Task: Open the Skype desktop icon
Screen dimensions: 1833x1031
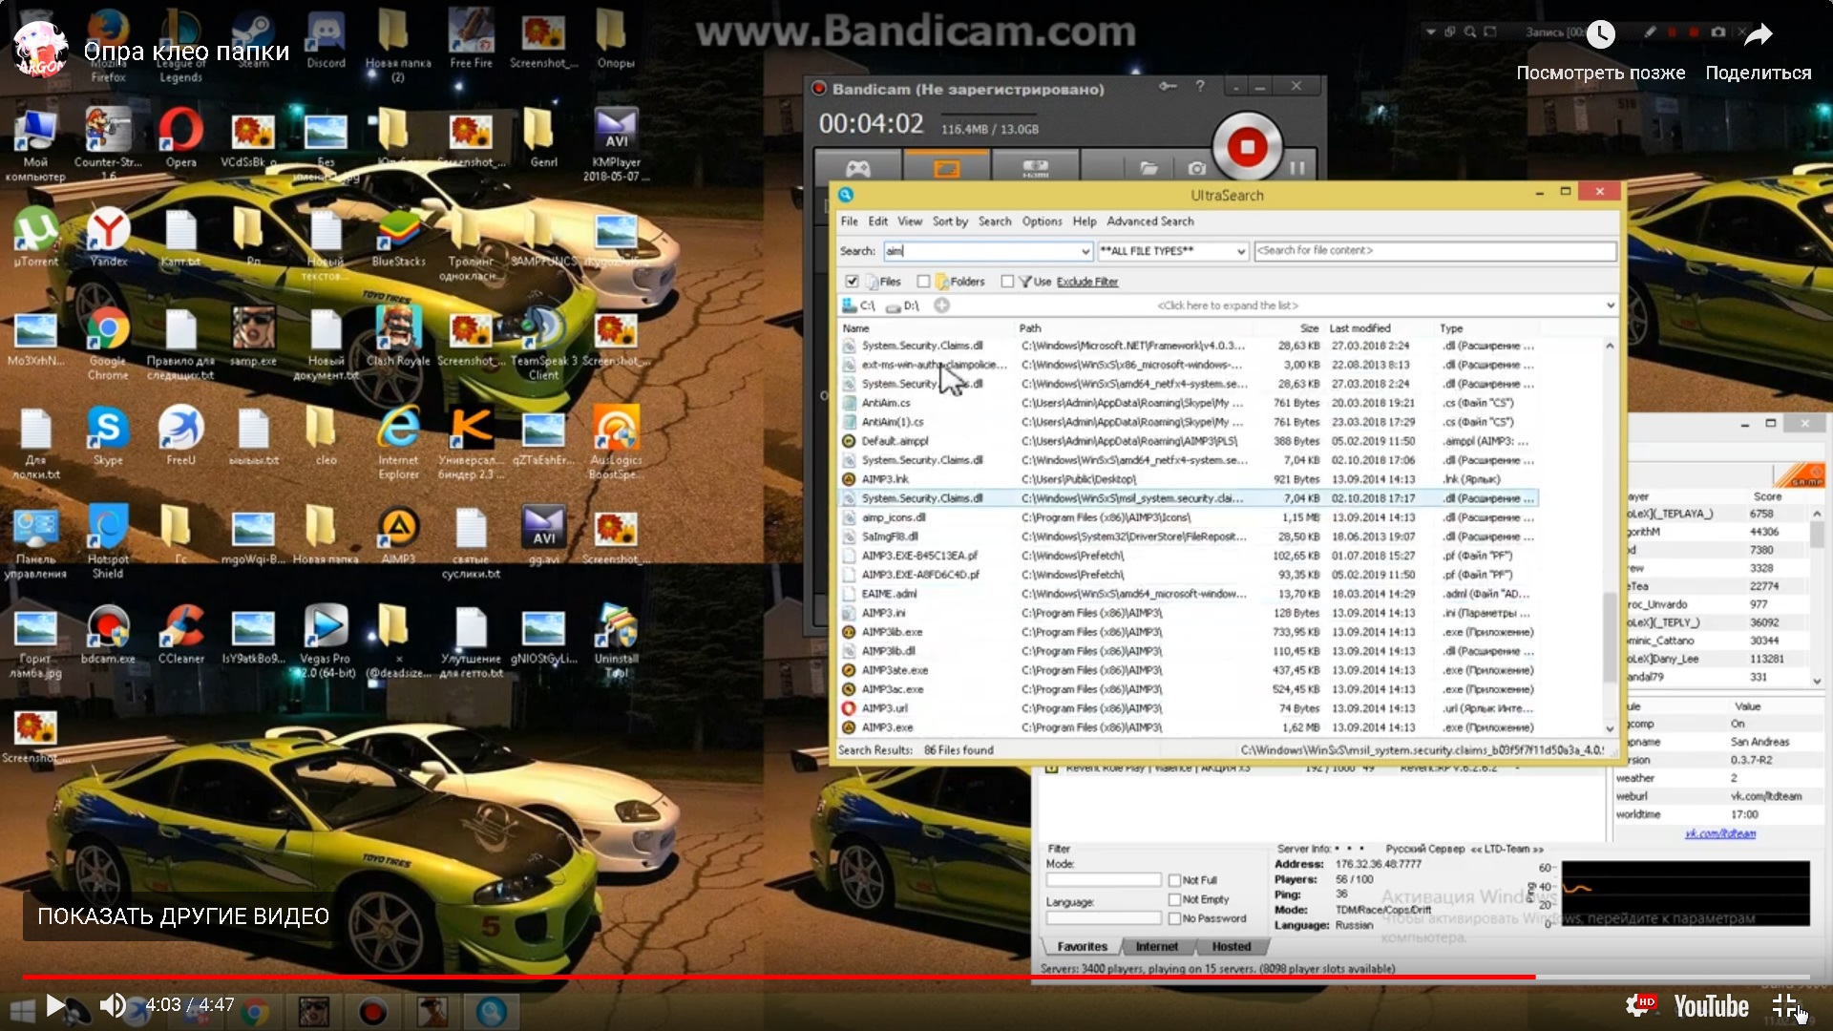Action: [x=108, y=436]
